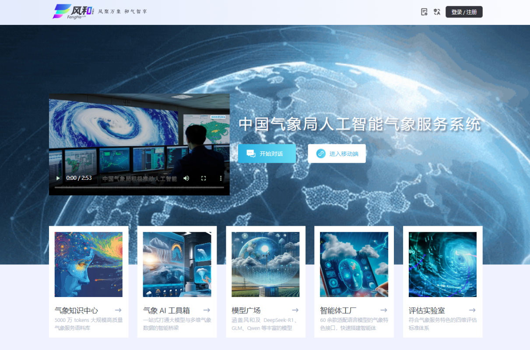The image size is (530, 350).
Task: Seek on the video progress bar
Action: pyautogui.click(x=139, y=187)
